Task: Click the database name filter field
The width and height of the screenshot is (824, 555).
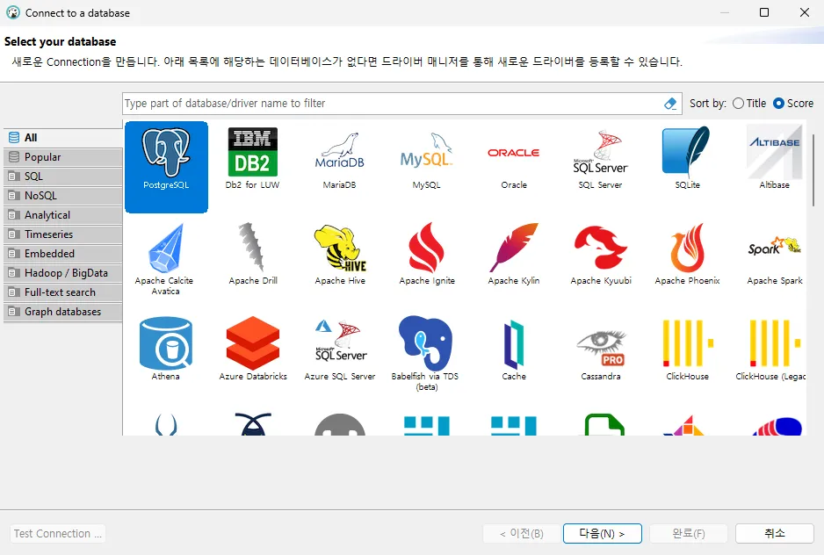Action: click(387, 103)
